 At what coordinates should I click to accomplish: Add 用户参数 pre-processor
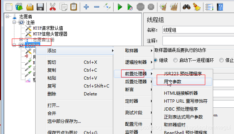click(182, 82)
